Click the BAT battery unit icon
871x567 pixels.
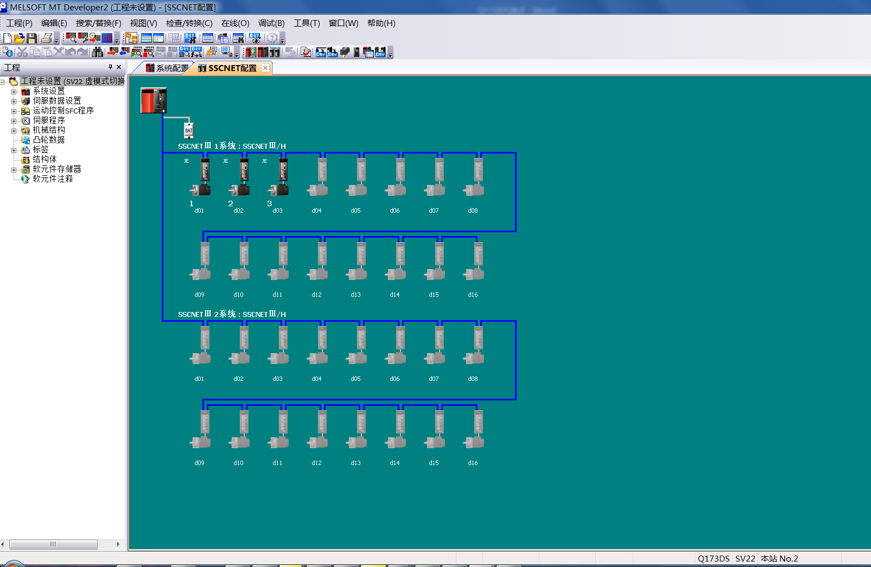pyautogui.click(x=189, y=130)
